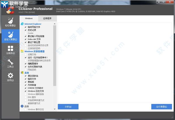Enable 近期文档 checkbox
This screenshot has height=120, width=175.
tap(26, 54)
